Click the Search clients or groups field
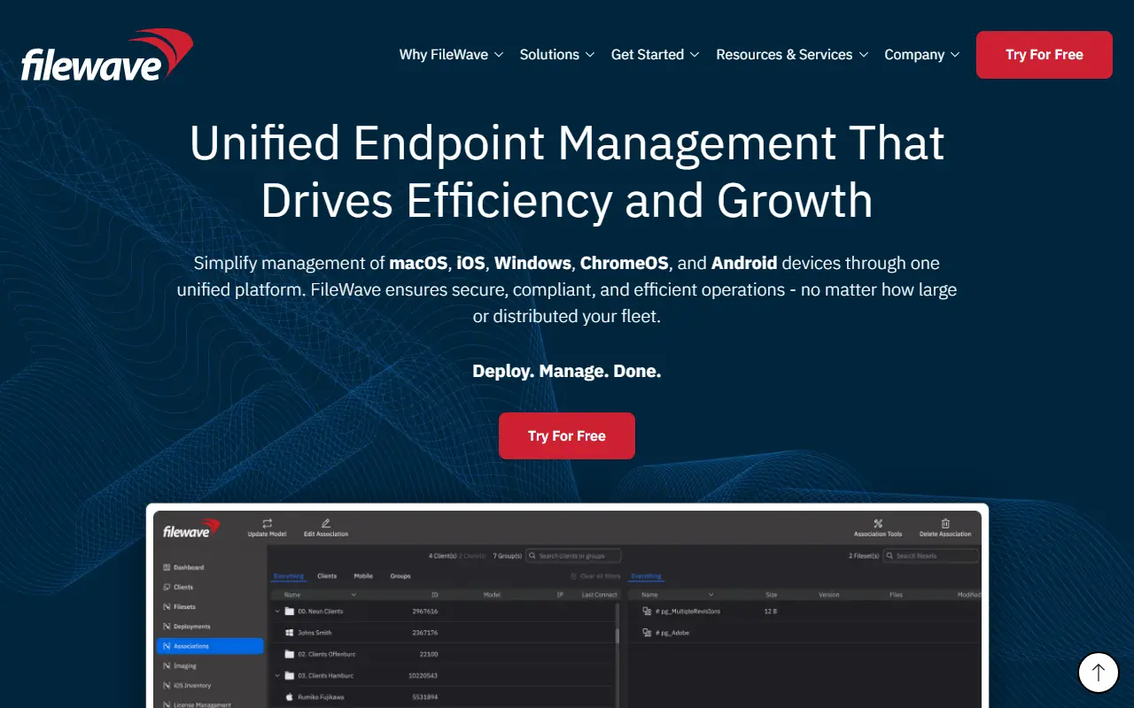The height and width of the screenshot is (708, 1134). [573, 556]
